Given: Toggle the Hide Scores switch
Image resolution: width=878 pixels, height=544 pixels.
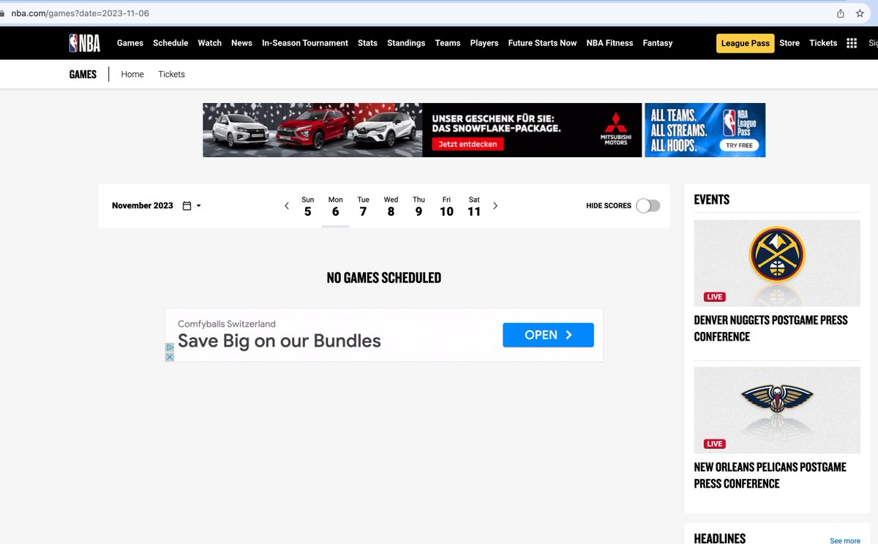Looking at the screenshot, I should pos(648,205).
